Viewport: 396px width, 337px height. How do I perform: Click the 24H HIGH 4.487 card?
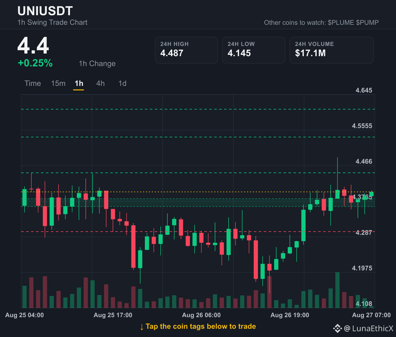tap(186, 50)
